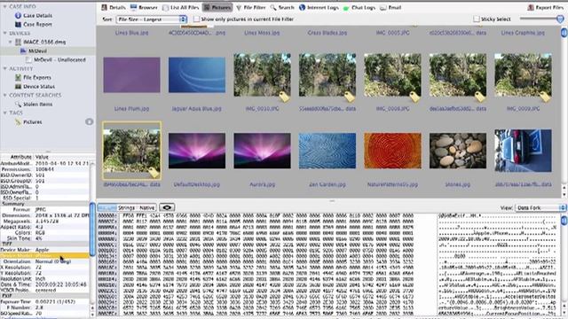Click the Export Files button

pos(545,7)
